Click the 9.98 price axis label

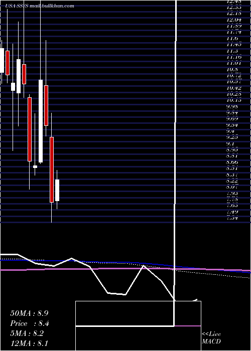[x=232, y=106]
